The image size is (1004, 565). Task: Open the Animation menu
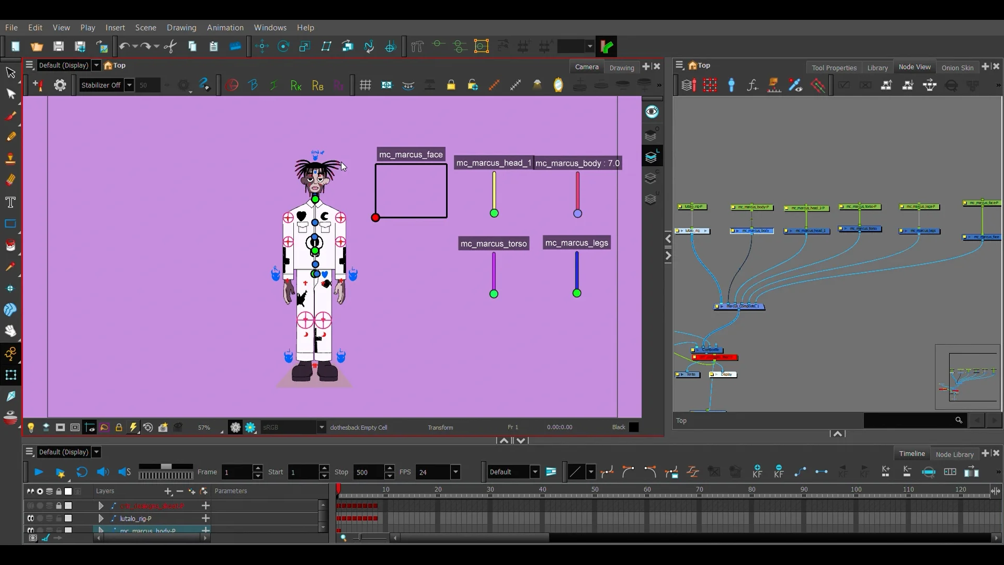point(225,28)
